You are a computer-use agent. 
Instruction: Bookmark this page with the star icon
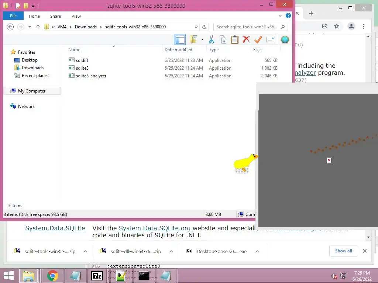[x=337, y=26]
